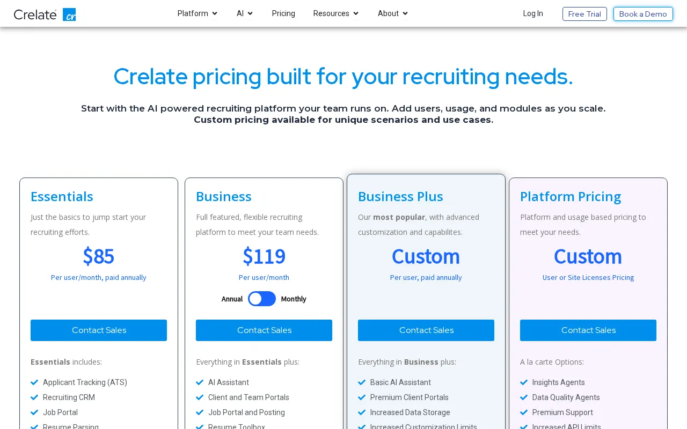Click the checkmark beside AI Assistant
Image resolution: width=687 pixels, height=429 pixels.
200,382
